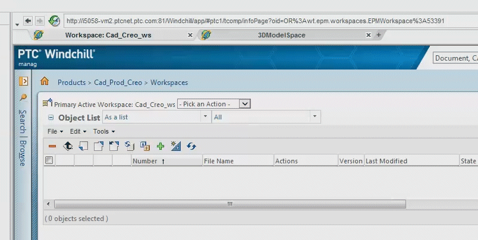This screenshot has height=240, width=478.
Task: Open the All filter dropdown
Action: [x=266, y=117]
